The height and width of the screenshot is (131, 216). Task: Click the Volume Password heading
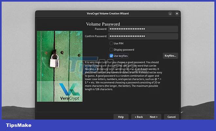[103, 24]
